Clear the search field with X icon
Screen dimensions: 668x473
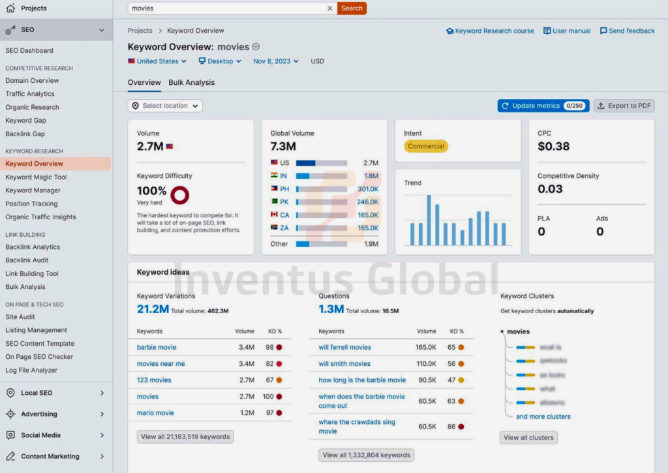pos(329,8)
